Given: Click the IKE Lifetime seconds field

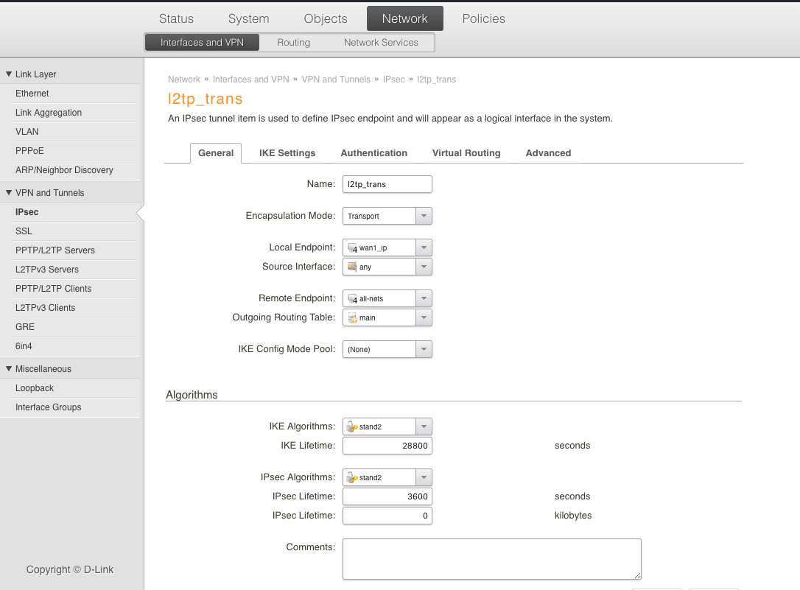Looking at the screenshot, I should 387,446.
